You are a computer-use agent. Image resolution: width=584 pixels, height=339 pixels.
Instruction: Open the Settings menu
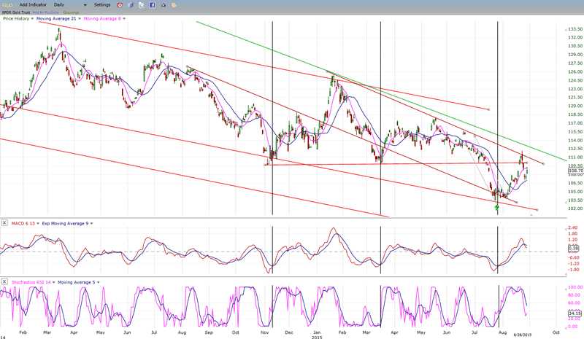pos(103,4)
